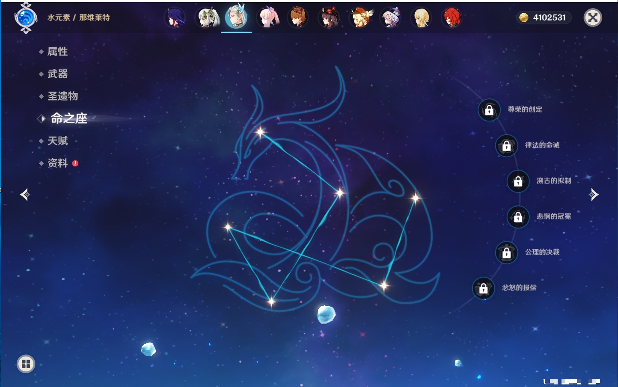Image resolution: width=618 pixels, height=387 pixels.
Task: View the 律法的命诫 constellation entry
Action: 542,145
